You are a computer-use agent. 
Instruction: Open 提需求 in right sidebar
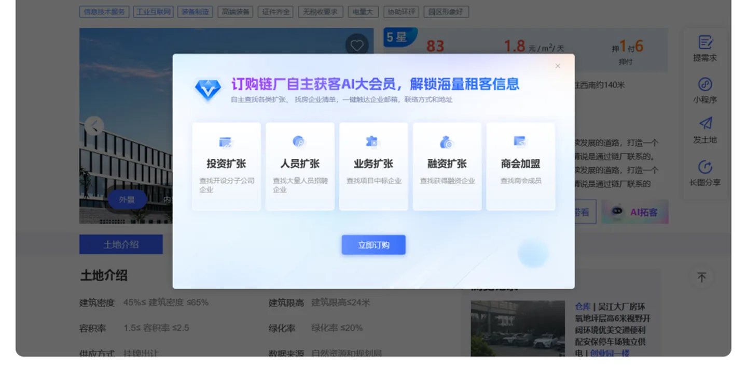tap(705, 49)
